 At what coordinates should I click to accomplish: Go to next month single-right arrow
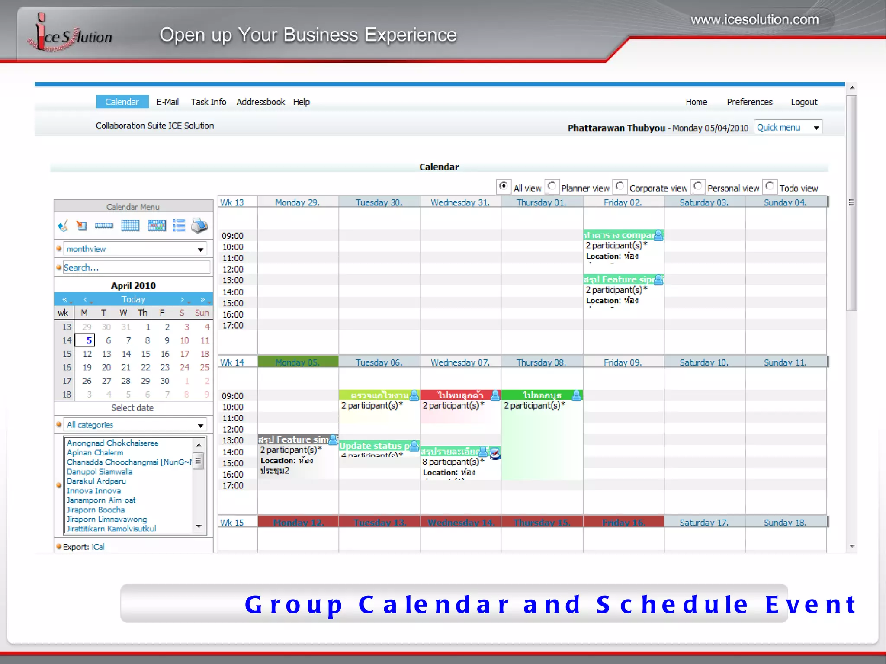[183, 299]
